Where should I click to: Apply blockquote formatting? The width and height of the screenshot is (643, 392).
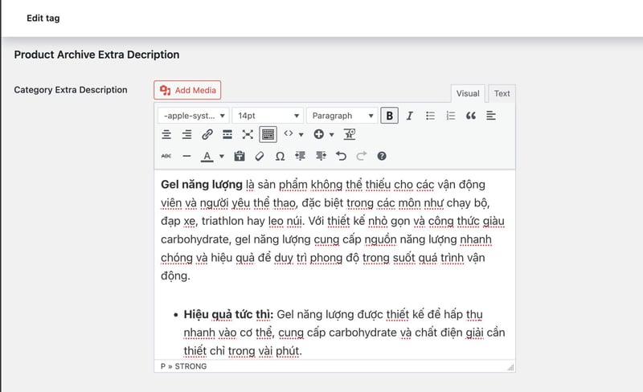tap(471, 116)
